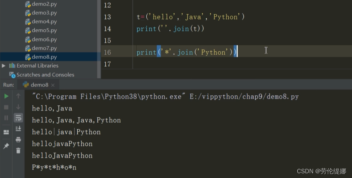This screenshot has height=178, width=352.
Task: Click the "hello, Java" output line
Action: pos(52,108)
